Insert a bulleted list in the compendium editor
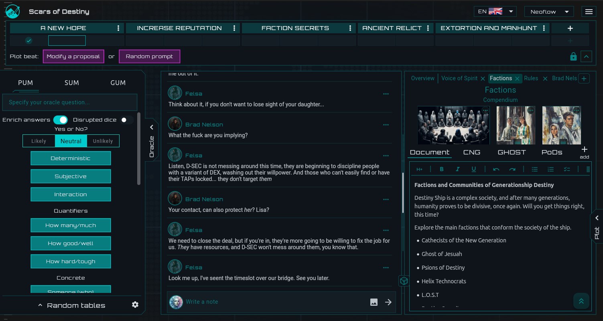603x321 pixels. [x=535, y=169]
